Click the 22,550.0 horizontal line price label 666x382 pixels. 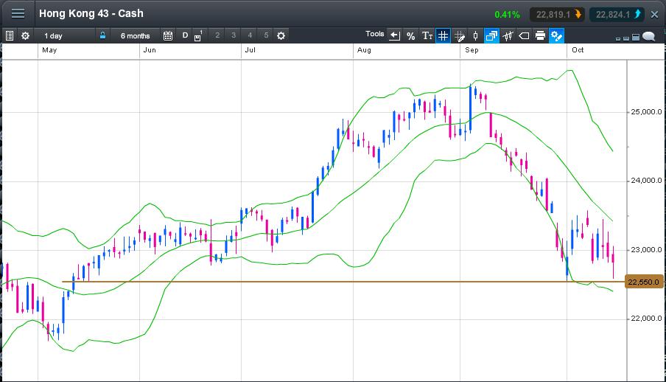(x=645, y=282)
